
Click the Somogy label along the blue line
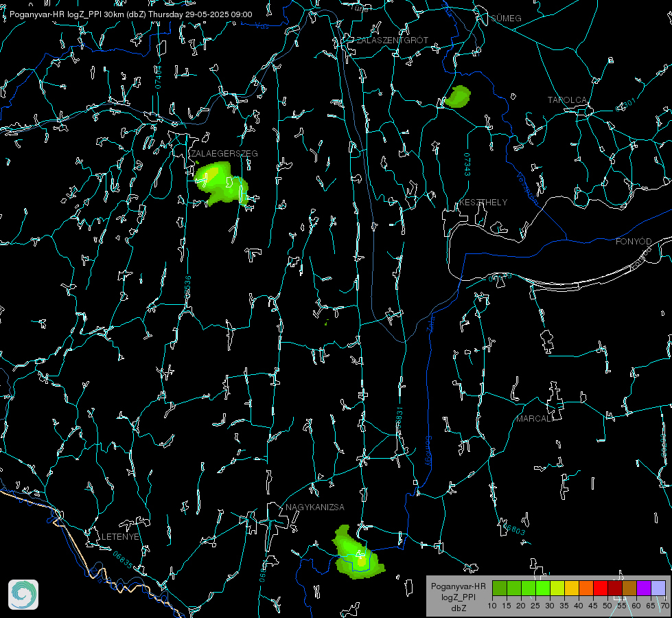(x=428, y=451)
